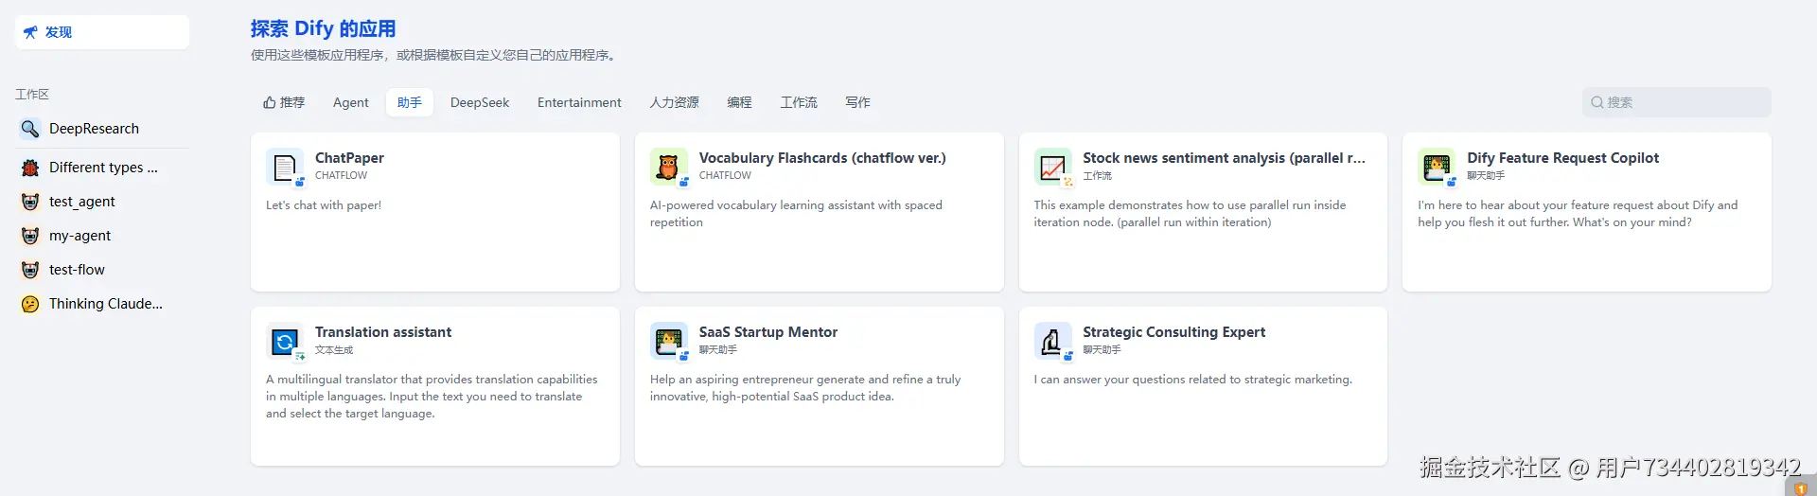Open my-agent in the workspace list
The height and width of the screenshot is (496, 1817).
pos(79,236)
